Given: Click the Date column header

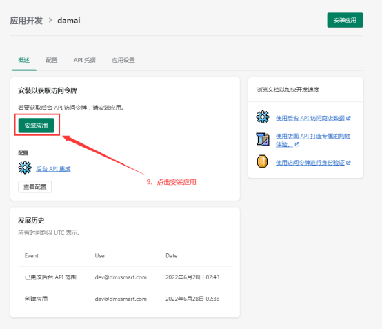Looking at the screenshot, I should pos(172,255).
